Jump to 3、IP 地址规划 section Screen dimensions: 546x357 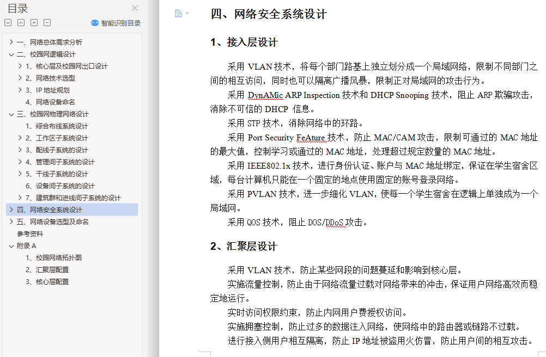tap(47, 90)
